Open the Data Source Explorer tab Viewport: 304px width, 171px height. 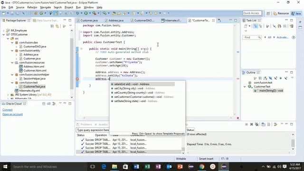coord(46,20)
